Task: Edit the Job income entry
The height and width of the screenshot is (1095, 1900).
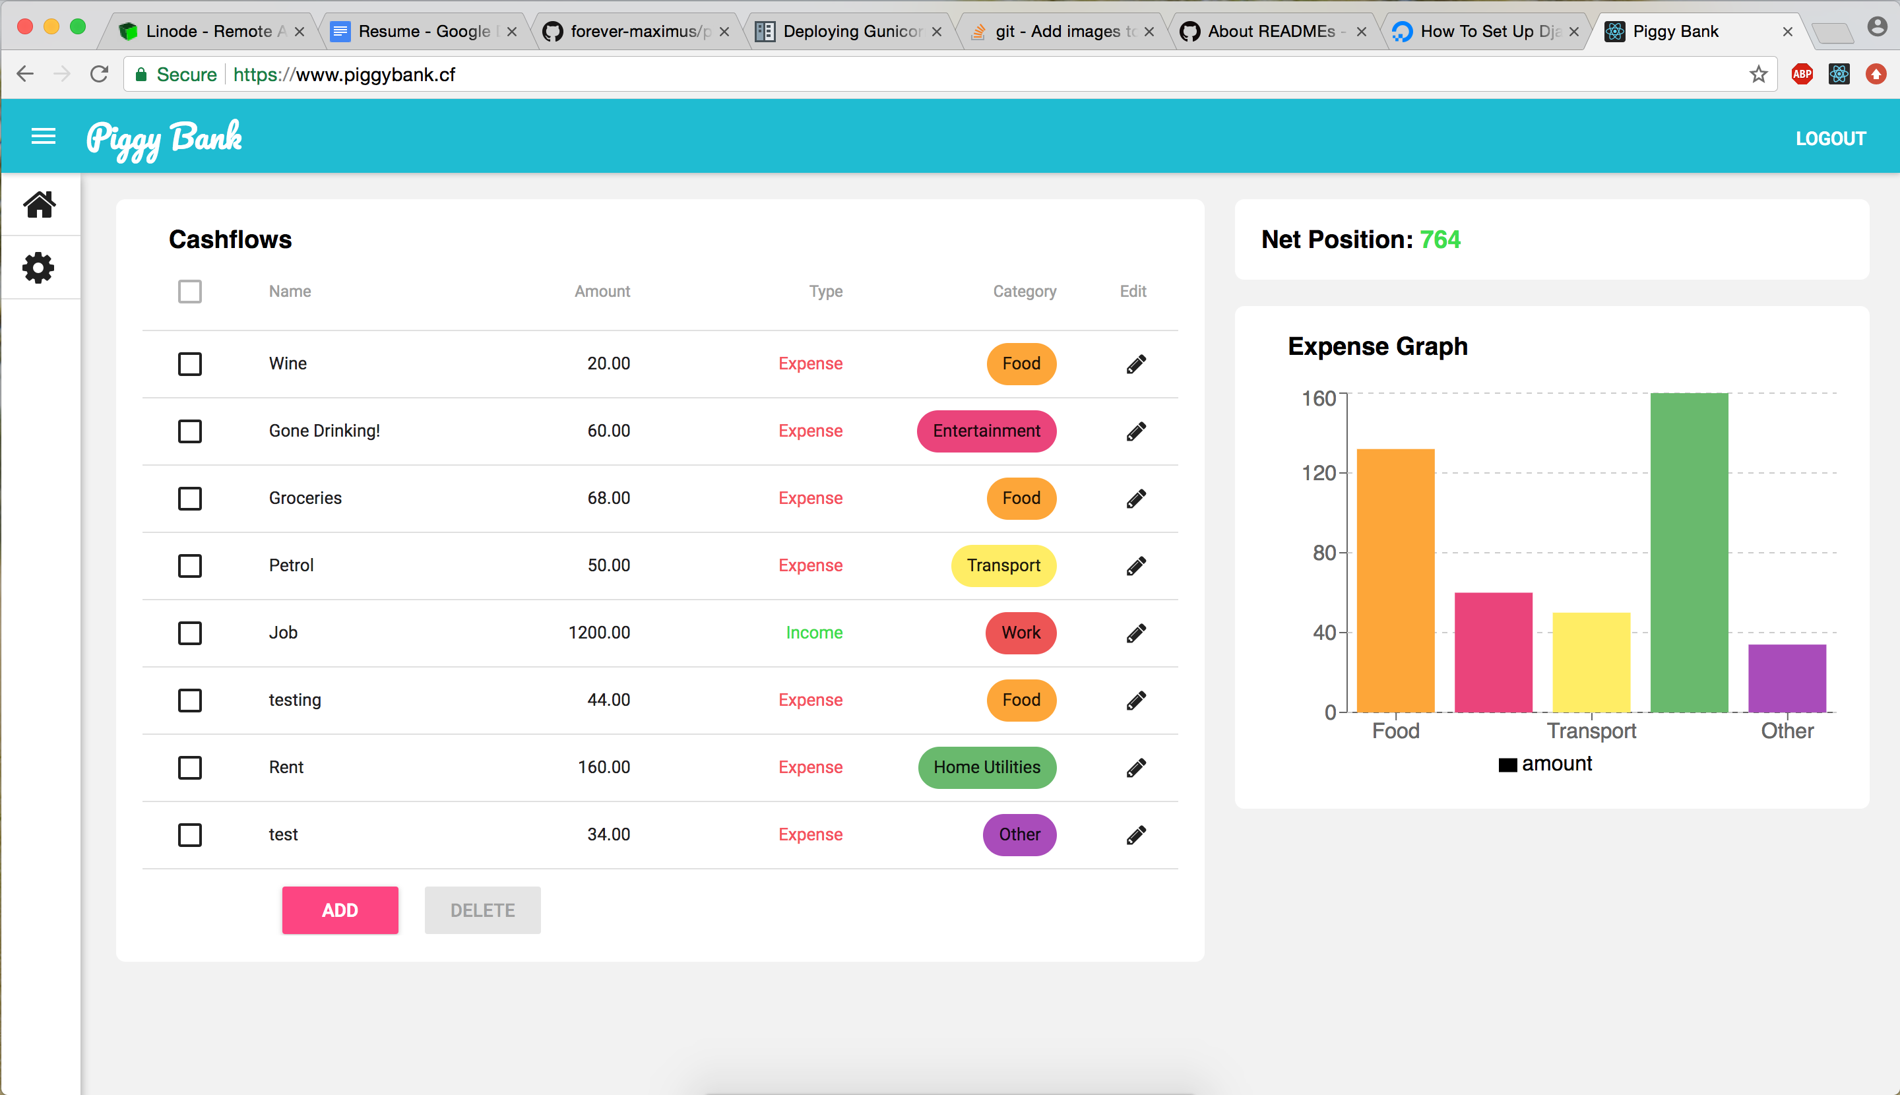Action: [1136, 633]
